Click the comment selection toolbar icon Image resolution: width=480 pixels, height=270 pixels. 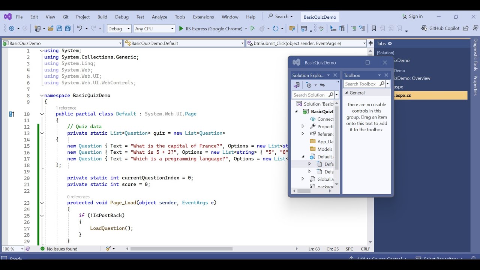(x=353, y=28)
